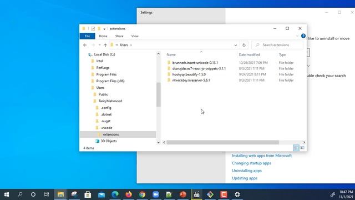Click the taskbar Search icon
355x200 pixels.
pos(20,194)
